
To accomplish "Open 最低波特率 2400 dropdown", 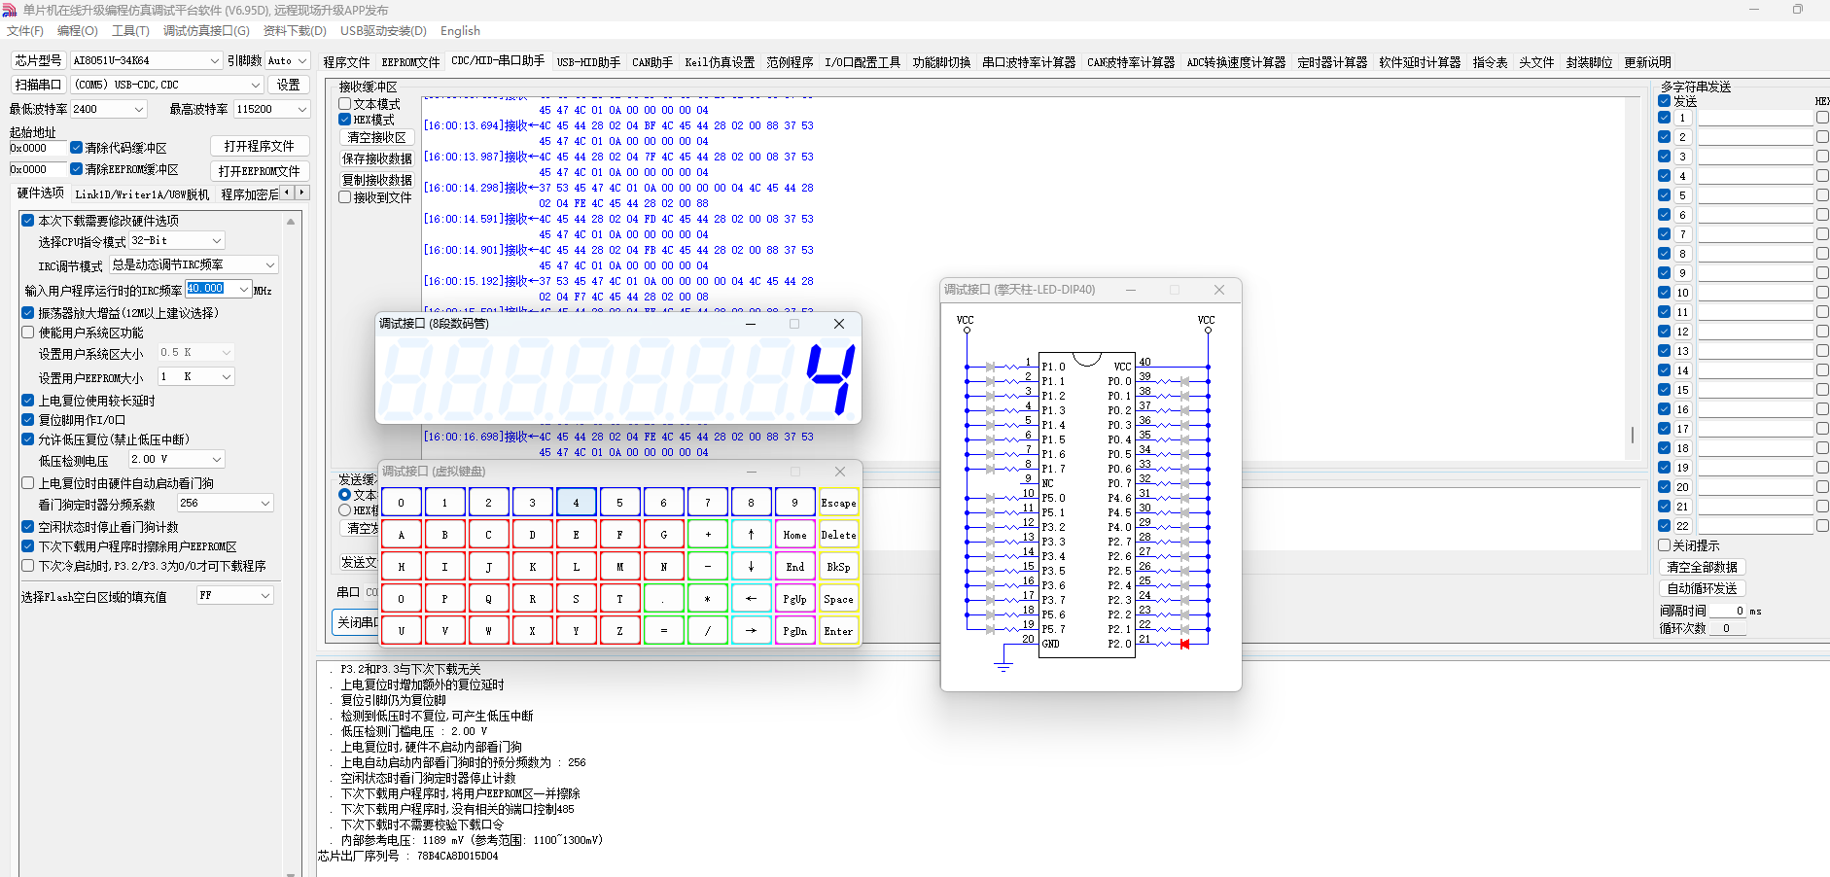I will (109, 109).
